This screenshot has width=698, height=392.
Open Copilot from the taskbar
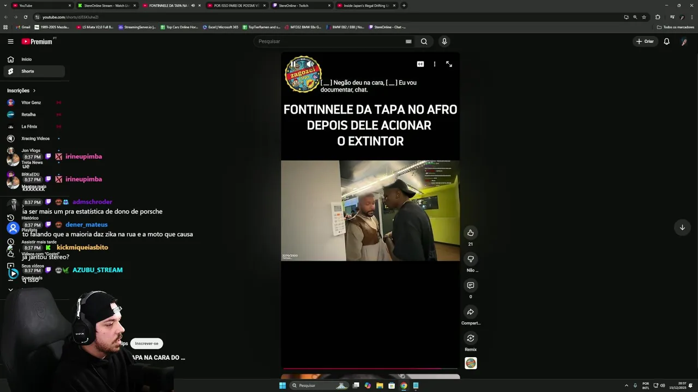[368, 385]
